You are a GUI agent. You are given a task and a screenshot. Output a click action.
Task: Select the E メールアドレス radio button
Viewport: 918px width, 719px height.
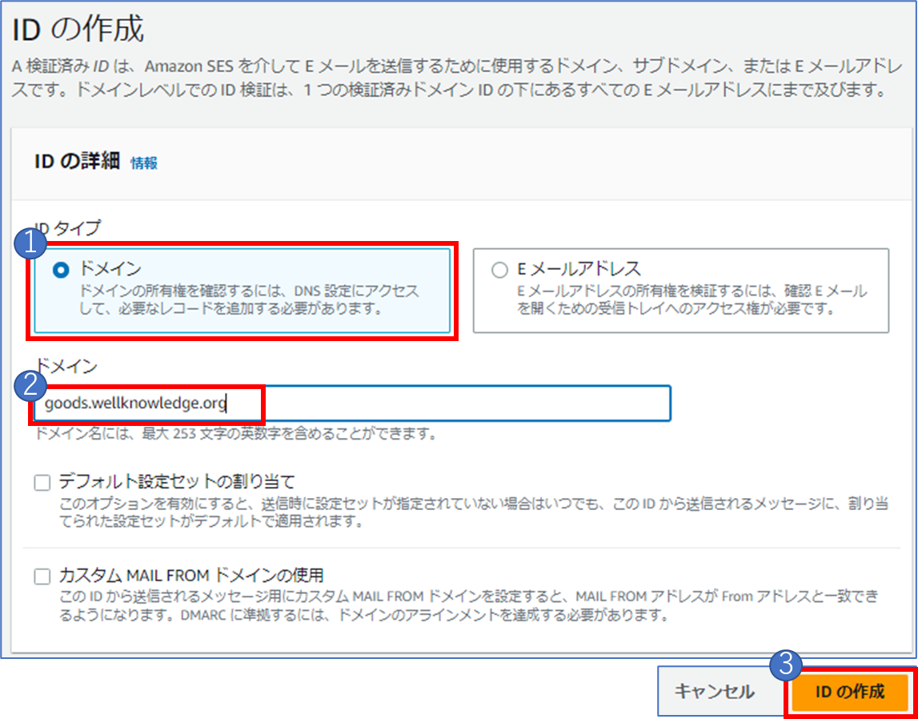coord(499,270)
